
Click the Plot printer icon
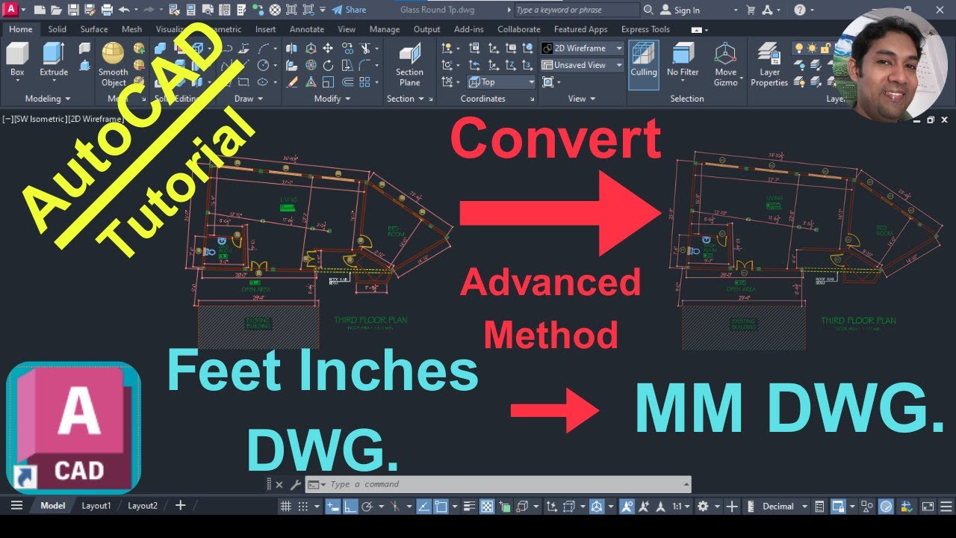point(107,10)
